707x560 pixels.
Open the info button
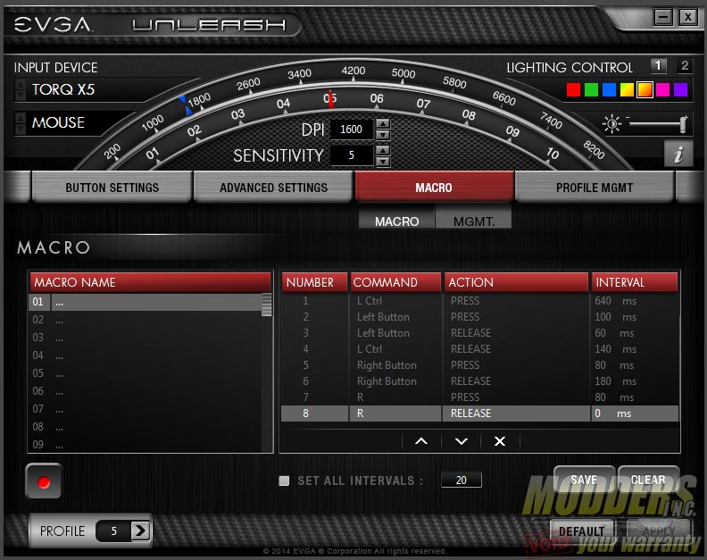click(x=678, y=154)
